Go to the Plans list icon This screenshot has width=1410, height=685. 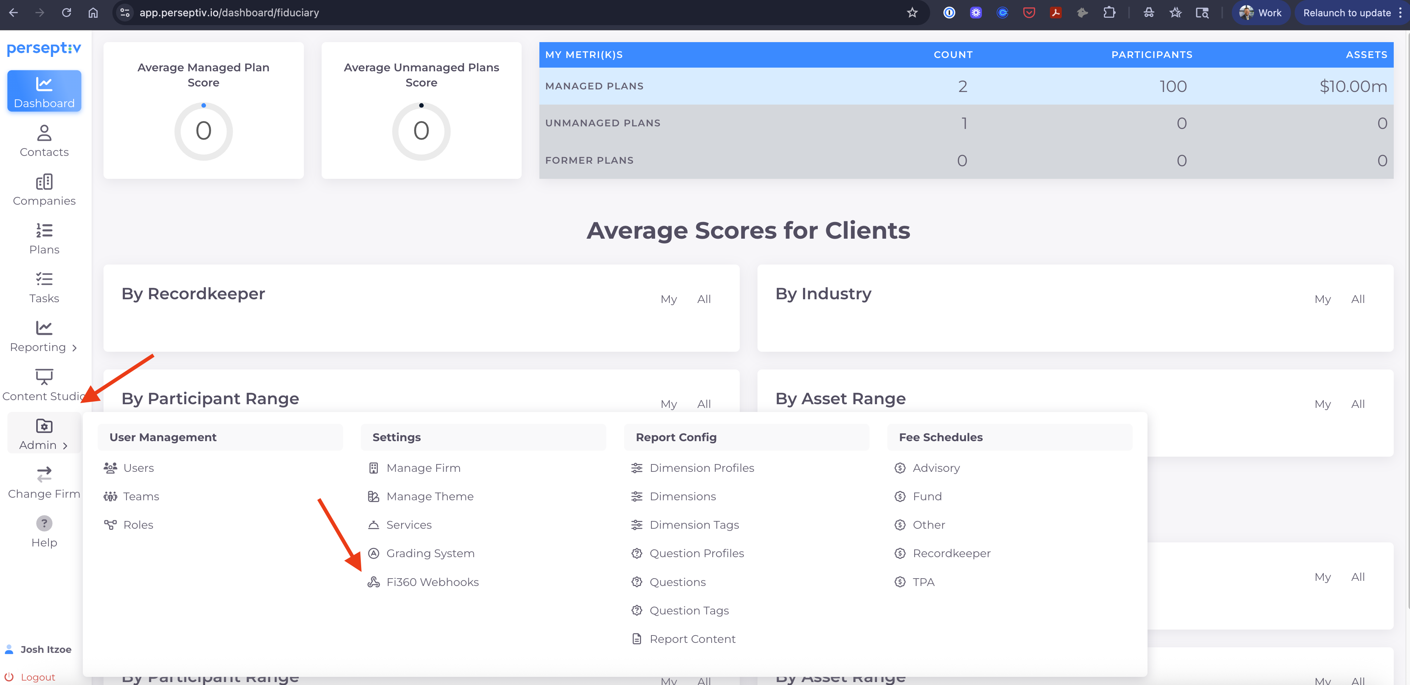tap(44, 230)
